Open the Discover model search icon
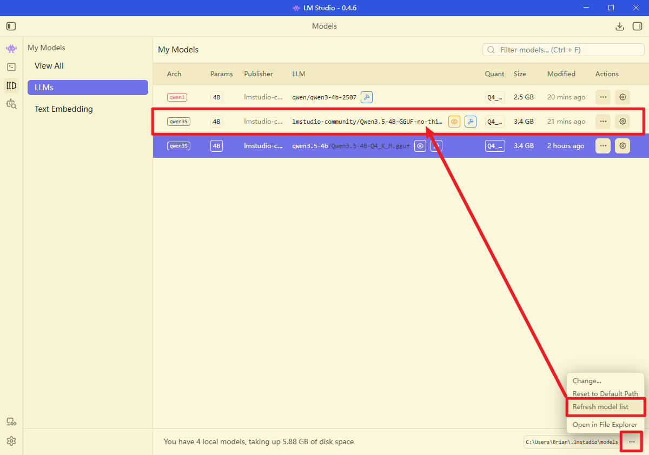Viewport: 649px width, 455px height. 11,104
